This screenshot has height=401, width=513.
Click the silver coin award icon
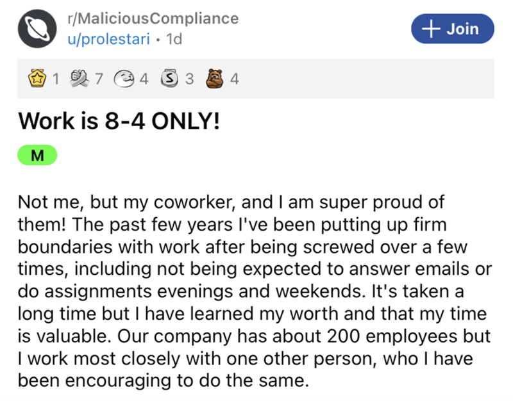click(x=171, y=79)
